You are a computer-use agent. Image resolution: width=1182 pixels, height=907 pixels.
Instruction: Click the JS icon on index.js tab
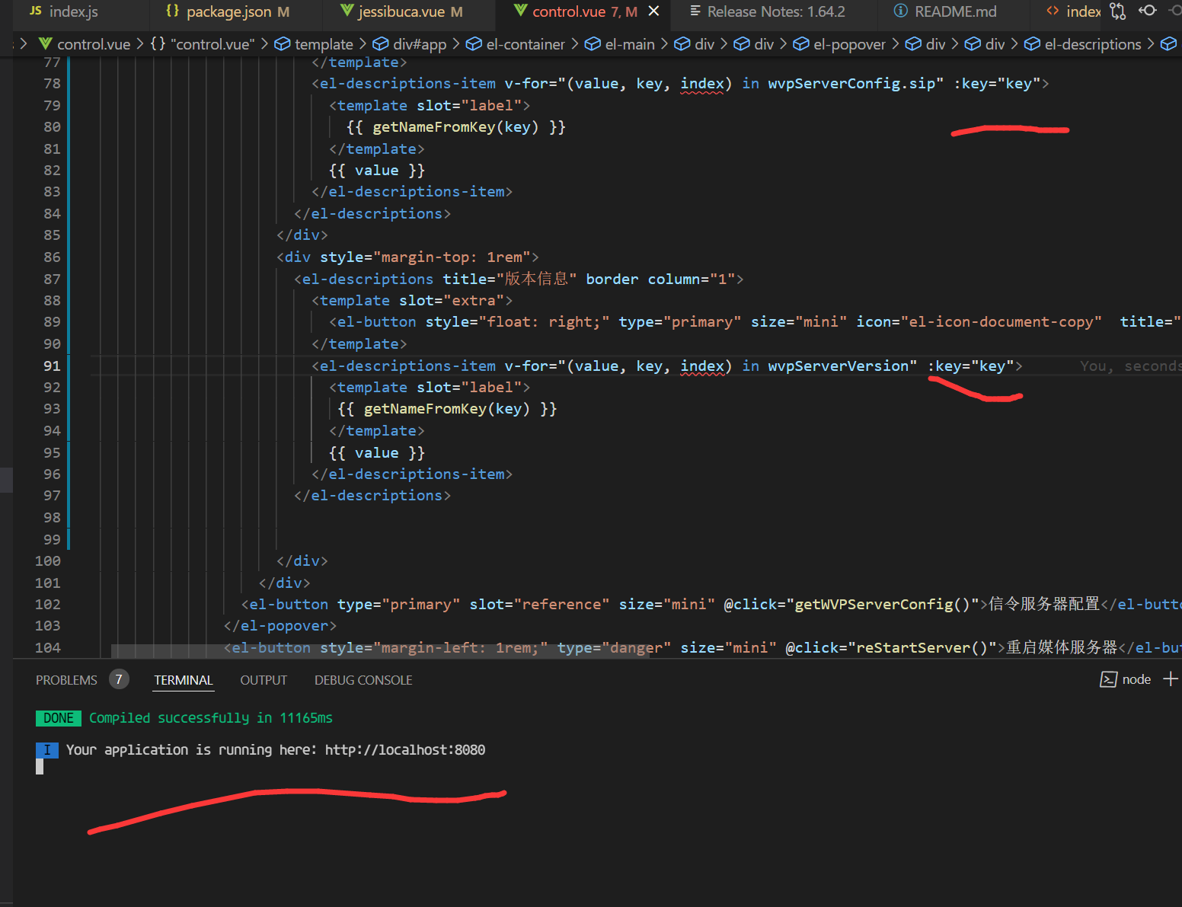(x=35, y=11)
